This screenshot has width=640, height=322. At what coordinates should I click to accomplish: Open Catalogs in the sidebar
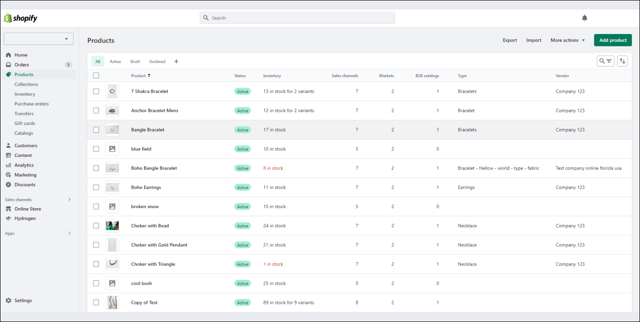tap(24, 133)
